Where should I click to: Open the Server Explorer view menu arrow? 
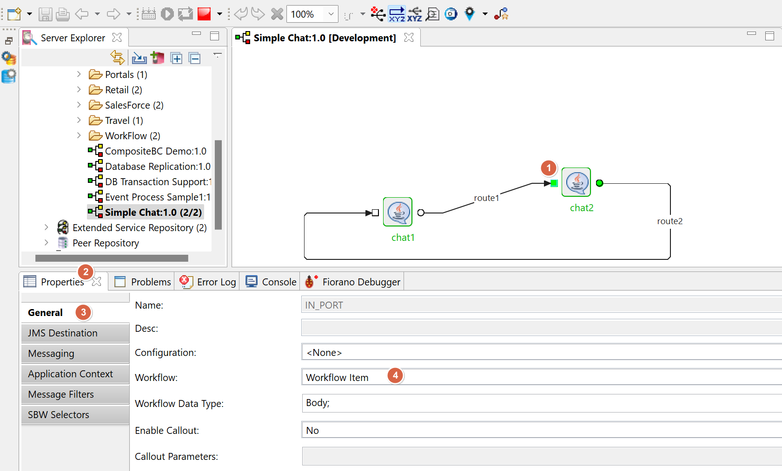click(x=217, y=55)
